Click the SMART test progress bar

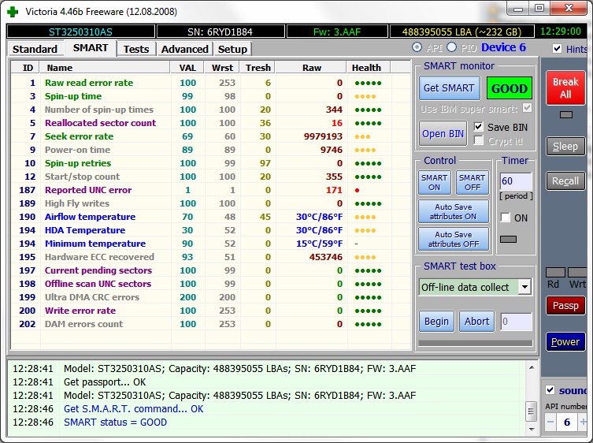point(476,343)
